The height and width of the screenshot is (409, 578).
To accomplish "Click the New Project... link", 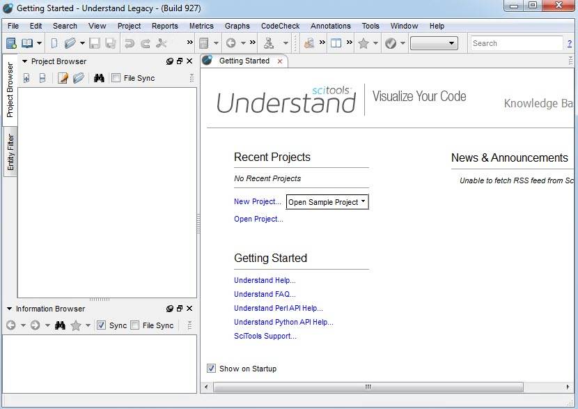I will [x=257, y=201].
